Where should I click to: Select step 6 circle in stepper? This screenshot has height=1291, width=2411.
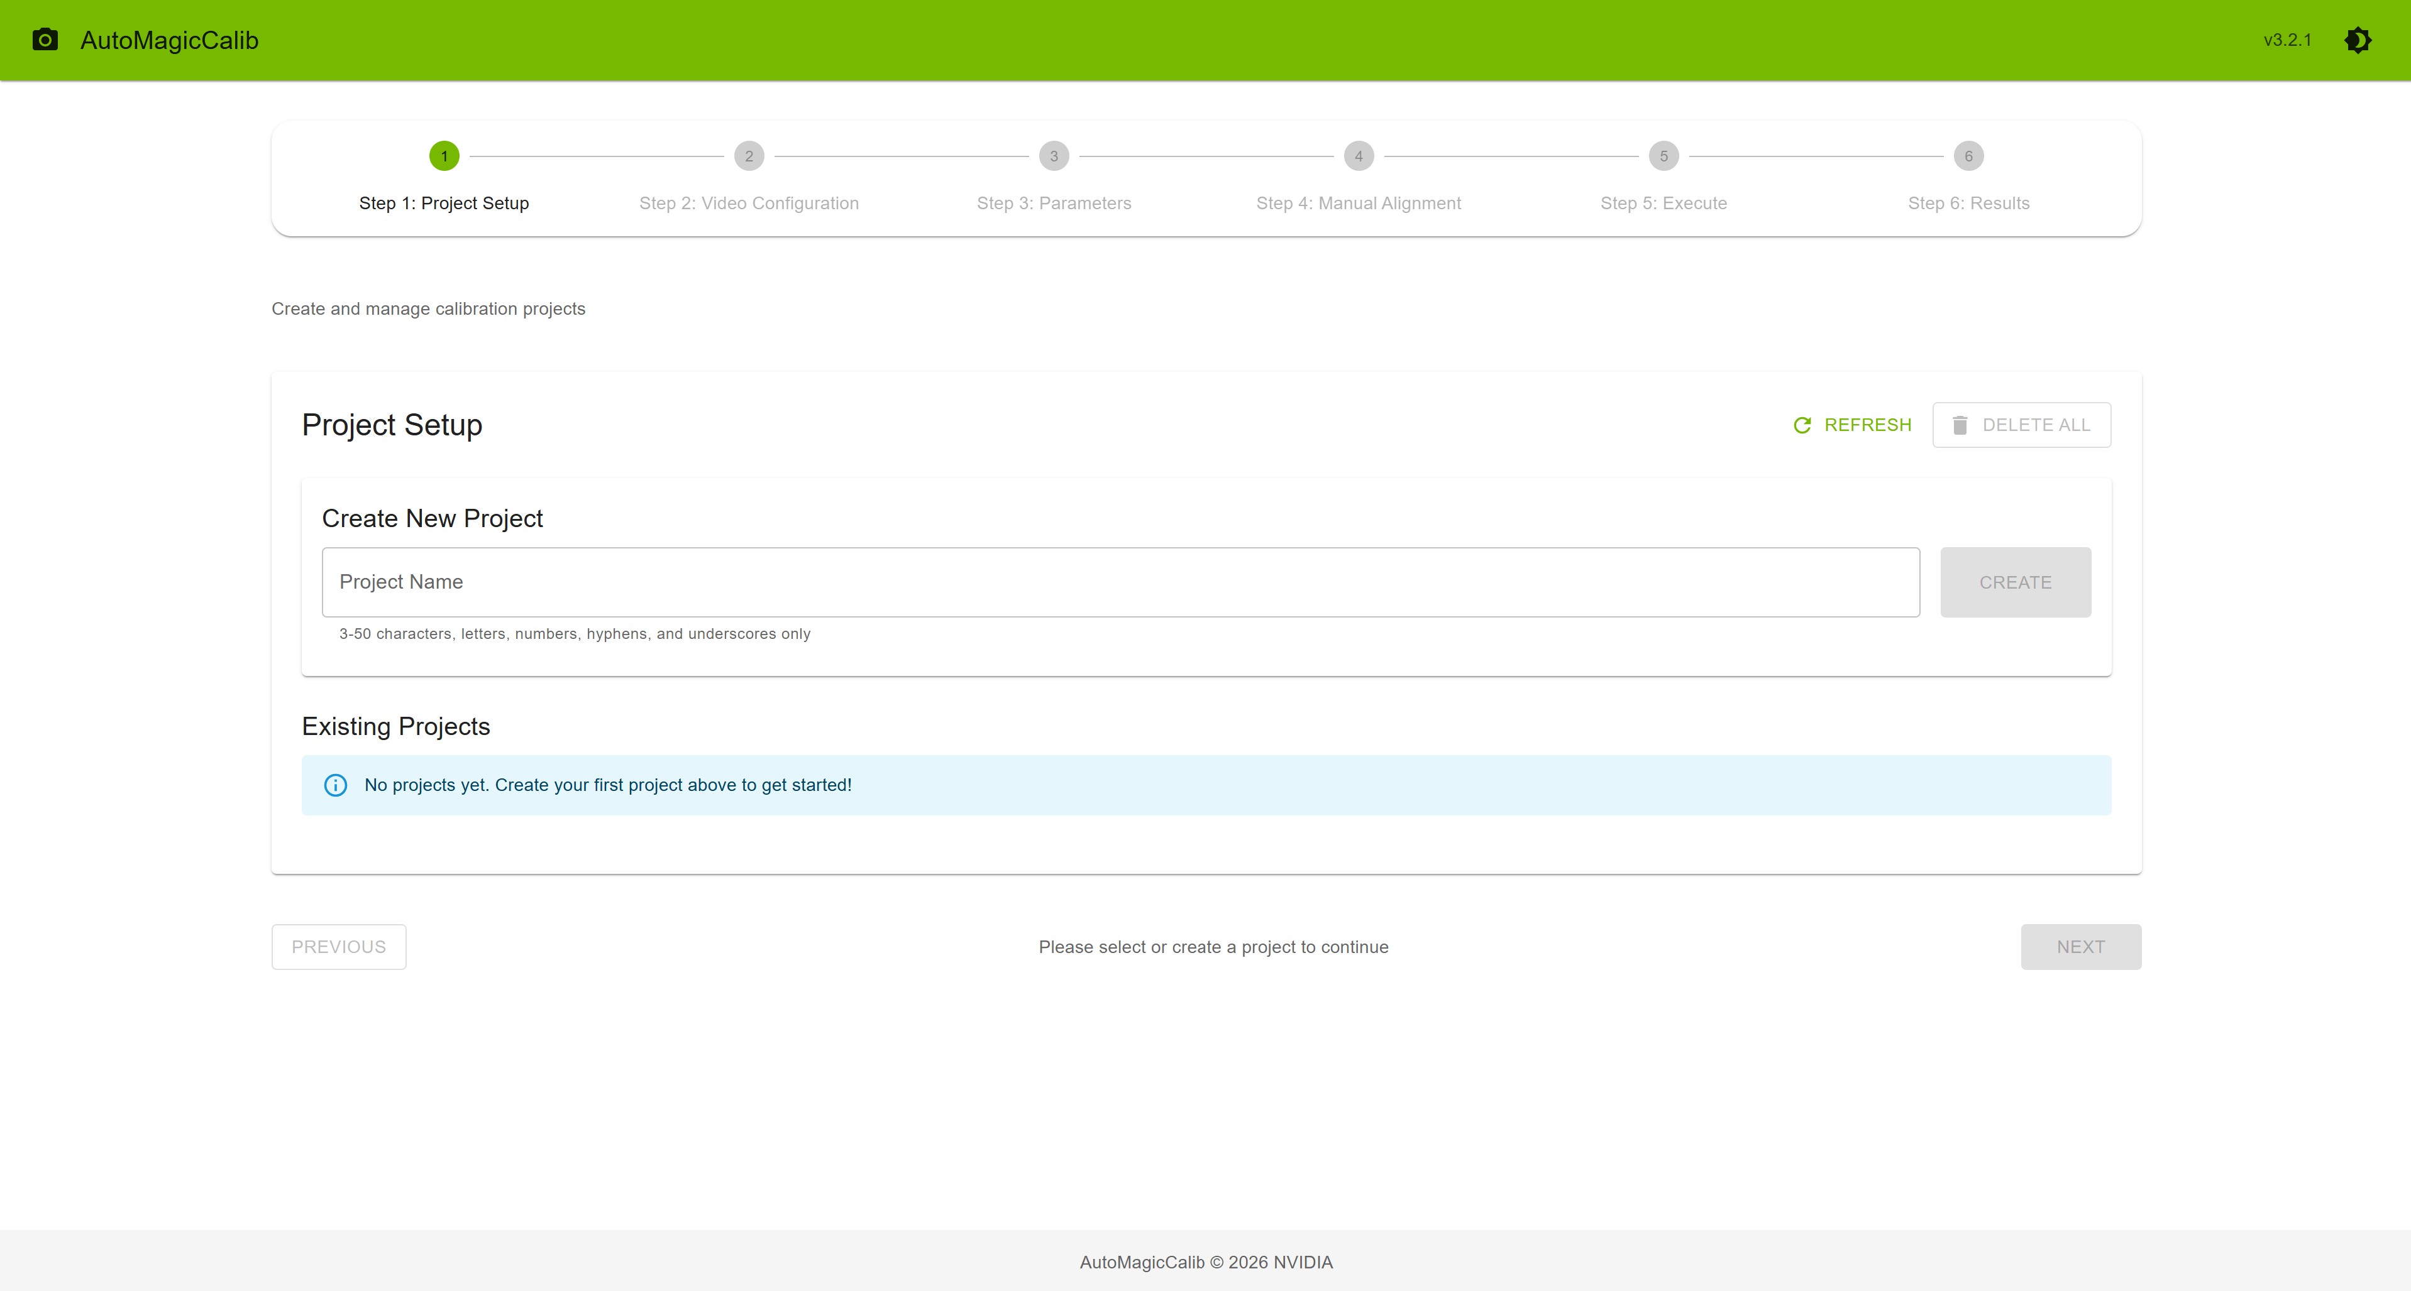1969,156
